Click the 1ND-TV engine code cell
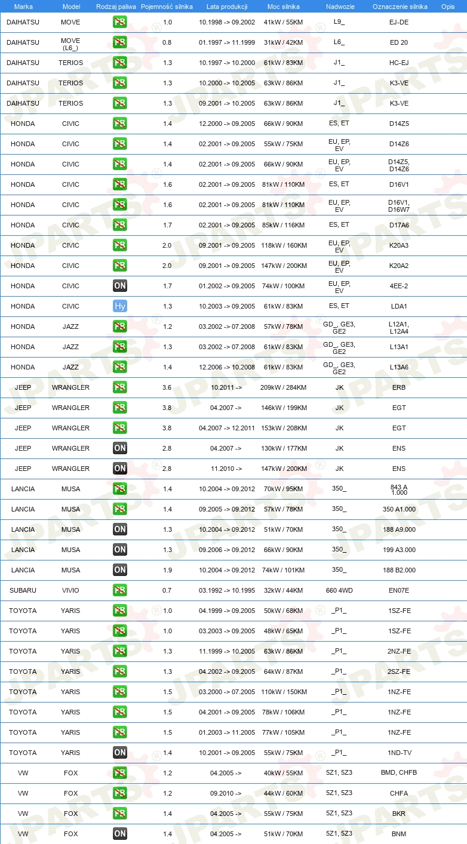The height and width of the screenshot is (844, 467). point(399,753)
